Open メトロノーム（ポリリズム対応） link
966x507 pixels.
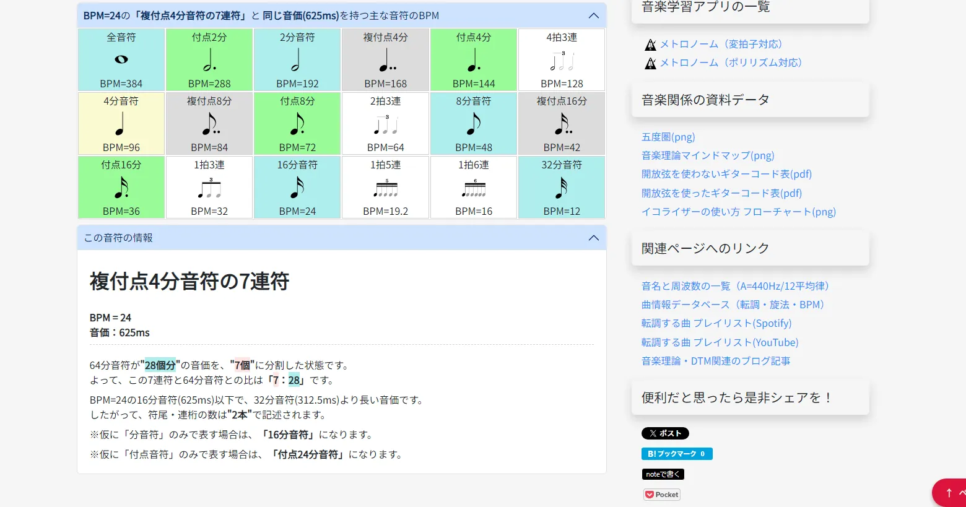click(731, 63)
